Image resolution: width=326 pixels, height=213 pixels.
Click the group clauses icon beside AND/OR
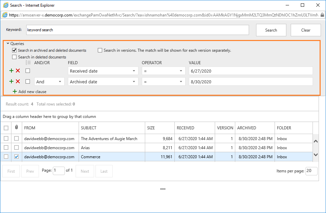29,63
